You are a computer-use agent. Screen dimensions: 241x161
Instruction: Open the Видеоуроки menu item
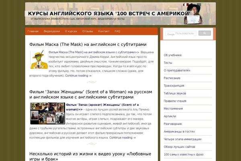tap(52, 31)
